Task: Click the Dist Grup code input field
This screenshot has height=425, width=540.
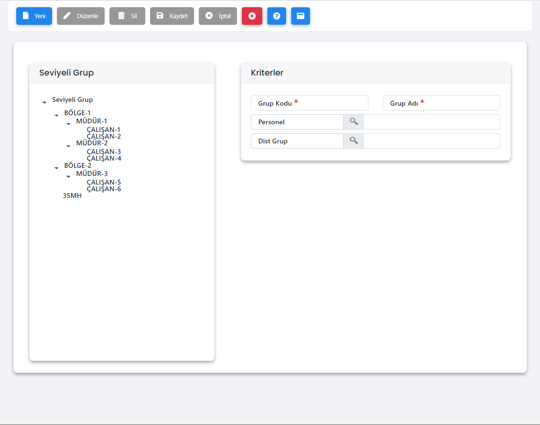Action: click(x=297, y=141)
